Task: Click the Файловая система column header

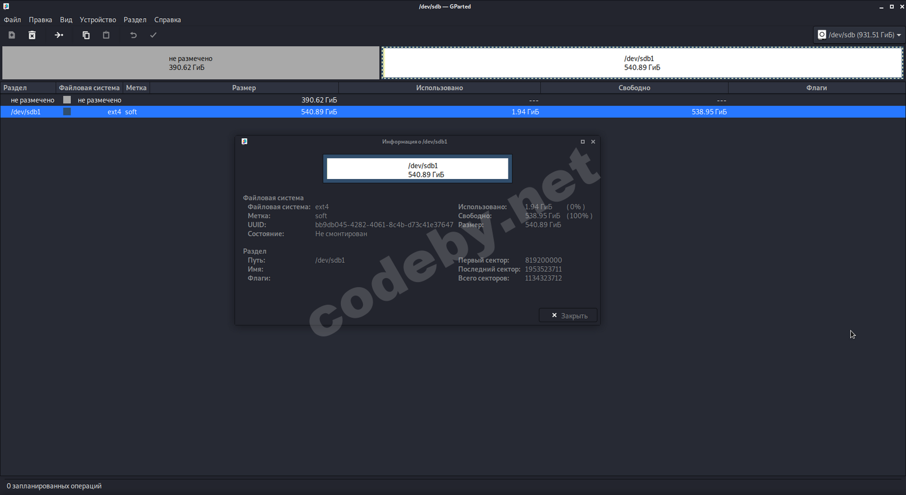Action: (x=89, y=88)
